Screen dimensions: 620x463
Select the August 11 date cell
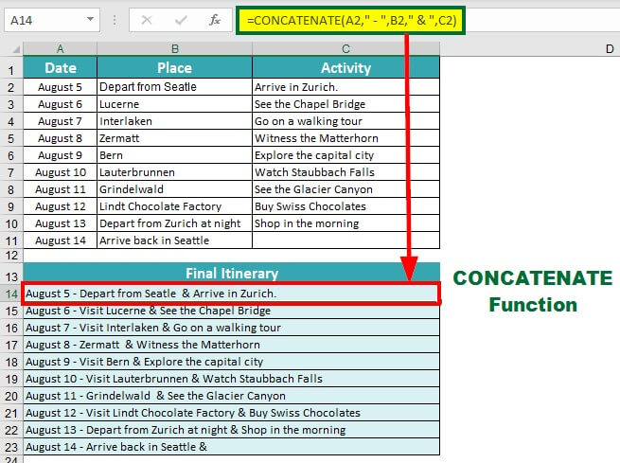coord(60,189)
